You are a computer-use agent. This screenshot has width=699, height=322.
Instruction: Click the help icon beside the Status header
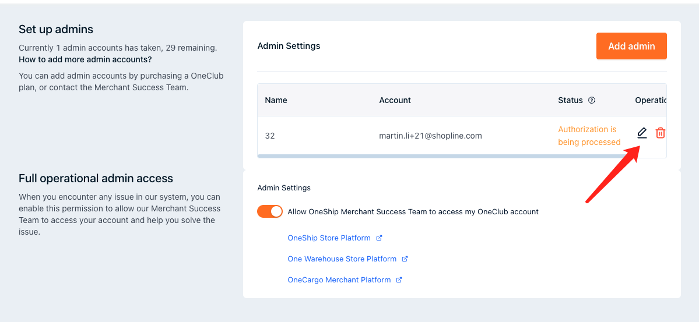tap(592, 100)
